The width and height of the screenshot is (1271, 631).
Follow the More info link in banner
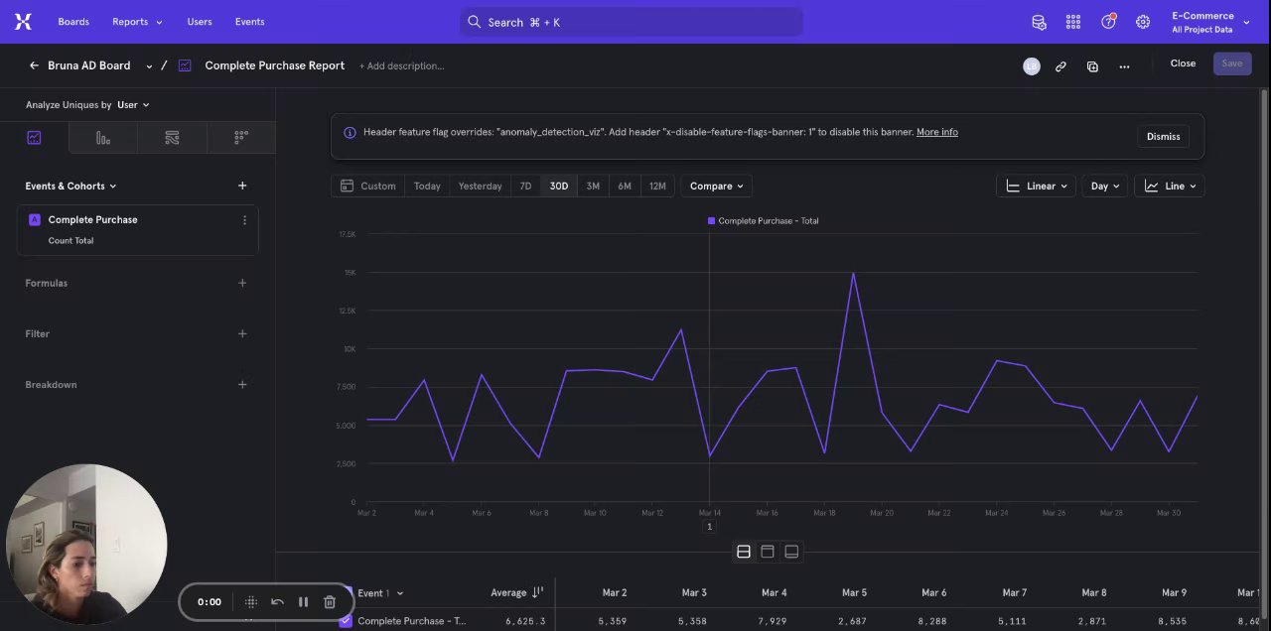(x=936, y=132)
